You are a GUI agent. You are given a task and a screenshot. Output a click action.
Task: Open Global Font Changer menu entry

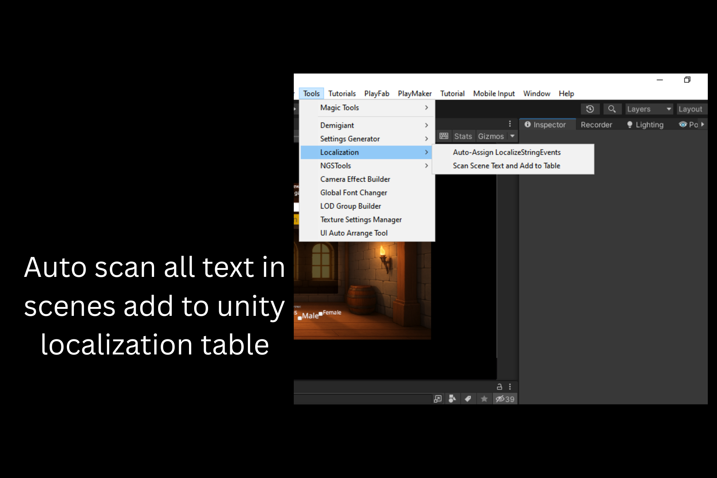pyautogui.click(x=353, y=193)
